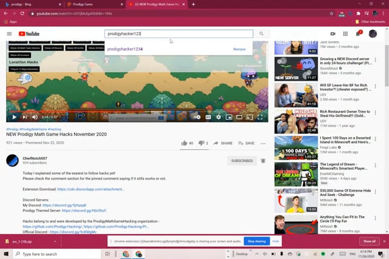Open a new browser tab

click(193, 4)
